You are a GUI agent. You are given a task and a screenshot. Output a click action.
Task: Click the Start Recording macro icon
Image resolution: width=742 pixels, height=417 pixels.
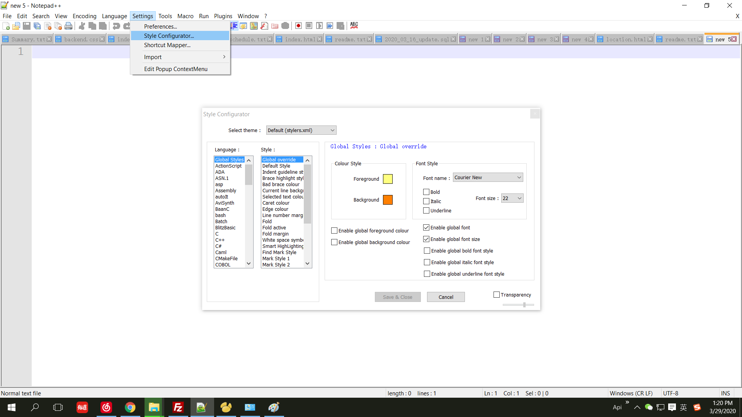click(298, 26)
